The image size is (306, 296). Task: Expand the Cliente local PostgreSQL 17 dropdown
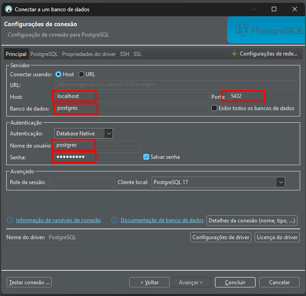click(x=219, y=182)
